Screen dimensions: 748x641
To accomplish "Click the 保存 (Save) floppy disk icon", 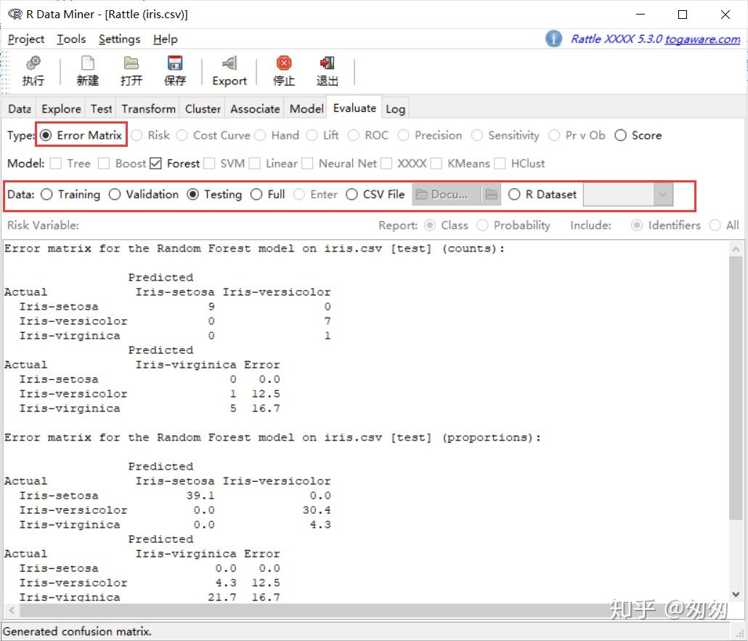I will pos(175,63).
